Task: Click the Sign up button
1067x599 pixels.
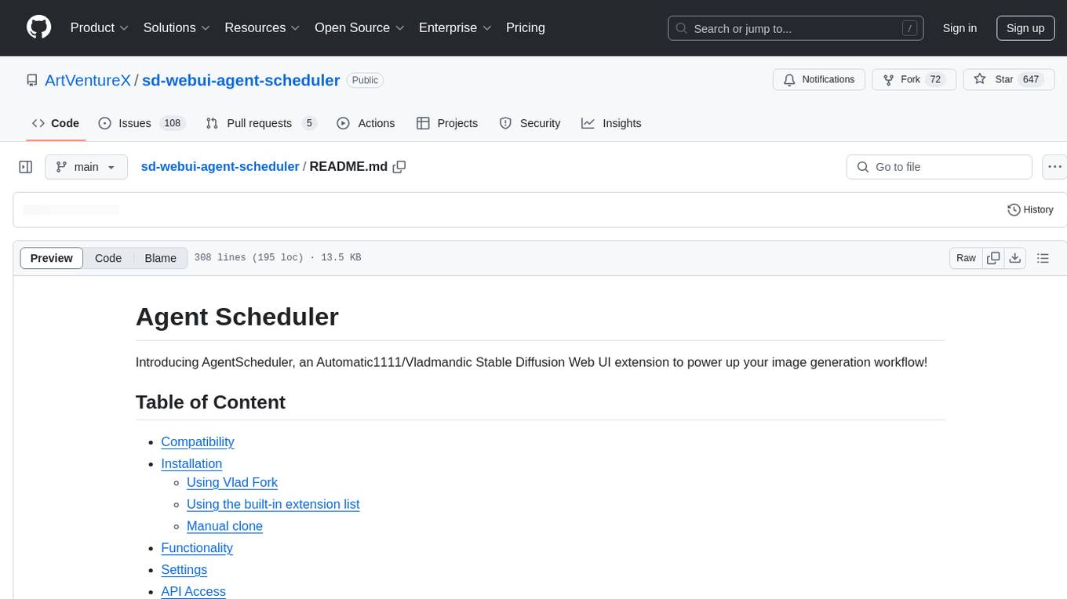Action: [x=1025, y=28]
